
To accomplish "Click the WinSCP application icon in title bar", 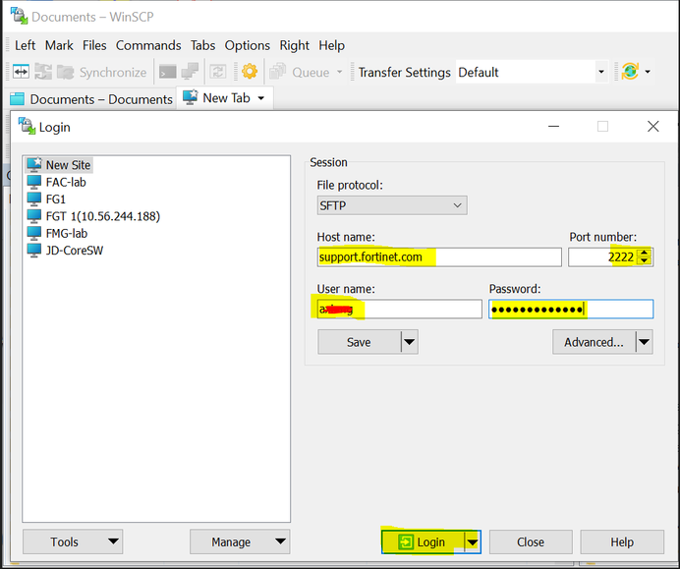I will click(19, 16).
